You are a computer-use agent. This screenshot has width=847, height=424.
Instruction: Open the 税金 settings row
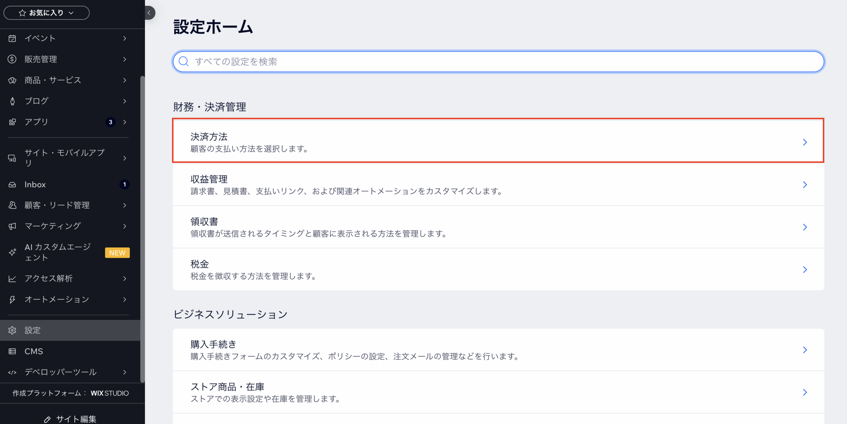tap(498, 269)
